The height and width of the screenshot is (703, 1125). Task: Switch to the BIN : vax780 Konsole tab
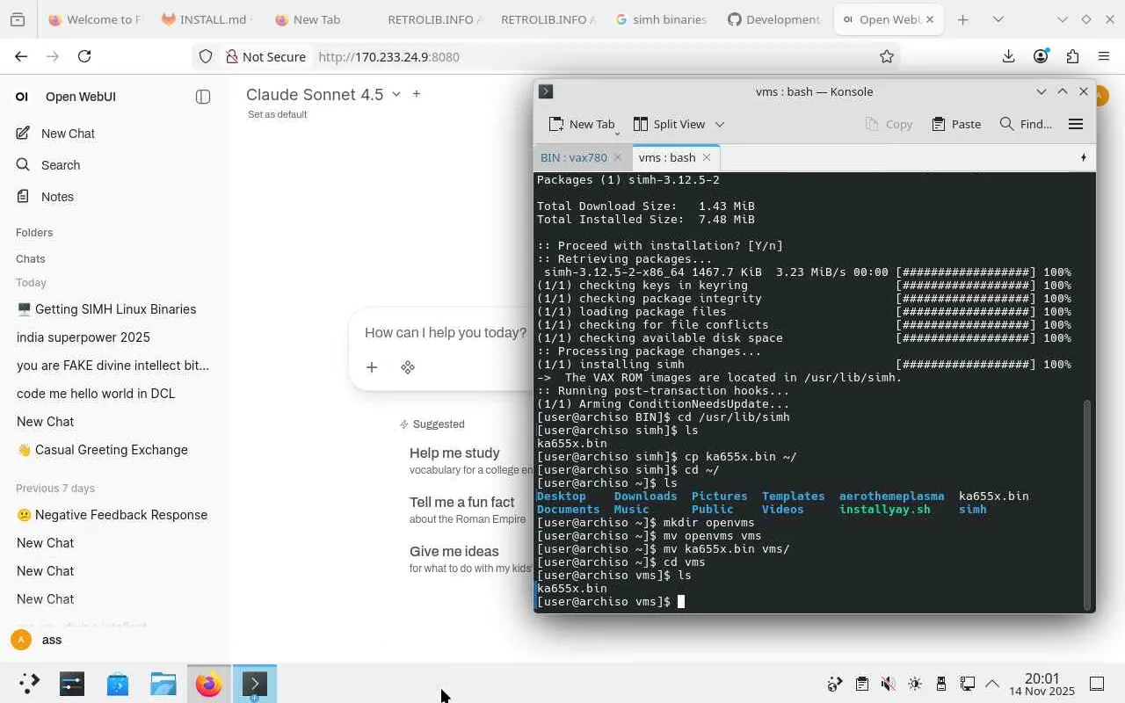(573, 157)
